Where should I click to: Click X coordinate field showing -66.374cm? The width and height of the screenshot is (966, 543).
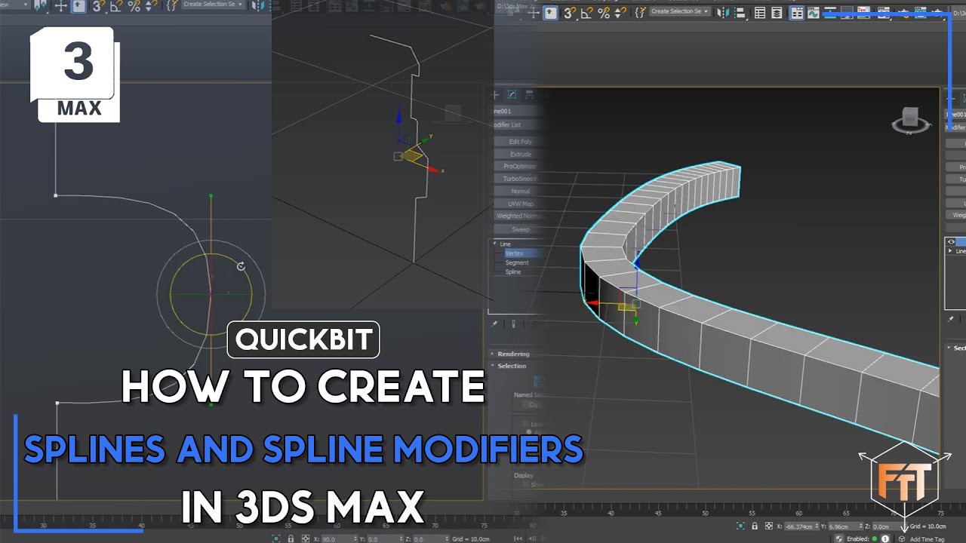(x=801, y=526)
